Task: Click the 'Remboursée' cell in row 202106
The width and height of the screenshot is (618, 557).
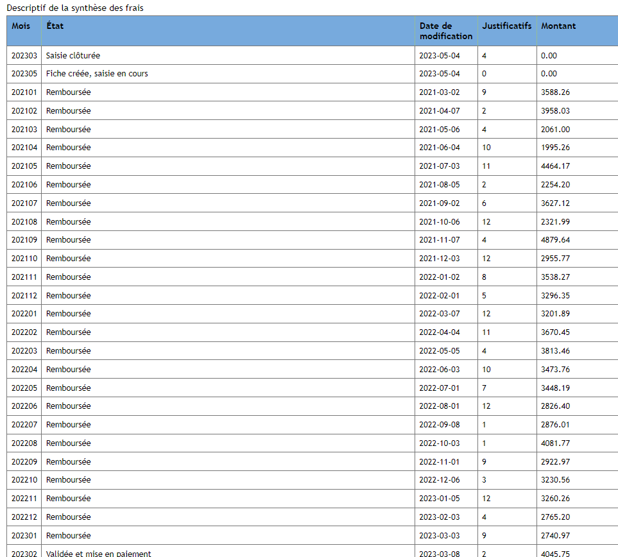Action: click(228, 184)
